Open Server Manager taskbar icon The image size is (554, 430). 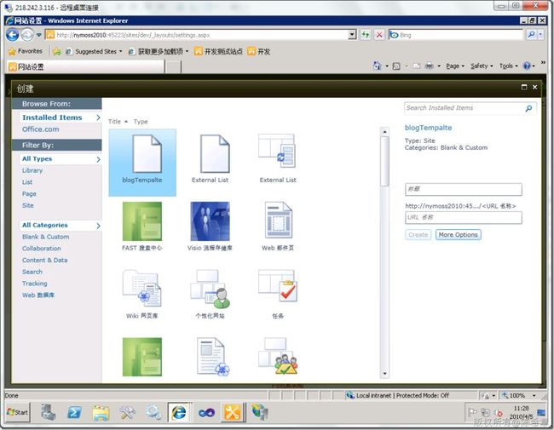pos(48,411)
